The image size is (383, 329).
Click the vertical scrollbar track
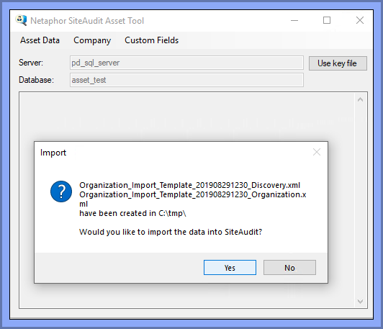click(x=360, y=200)
